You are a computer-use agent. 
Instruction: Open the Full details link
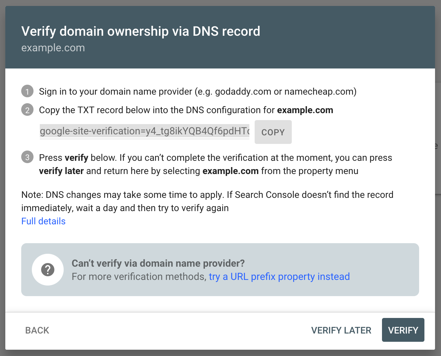pos(43,221)
